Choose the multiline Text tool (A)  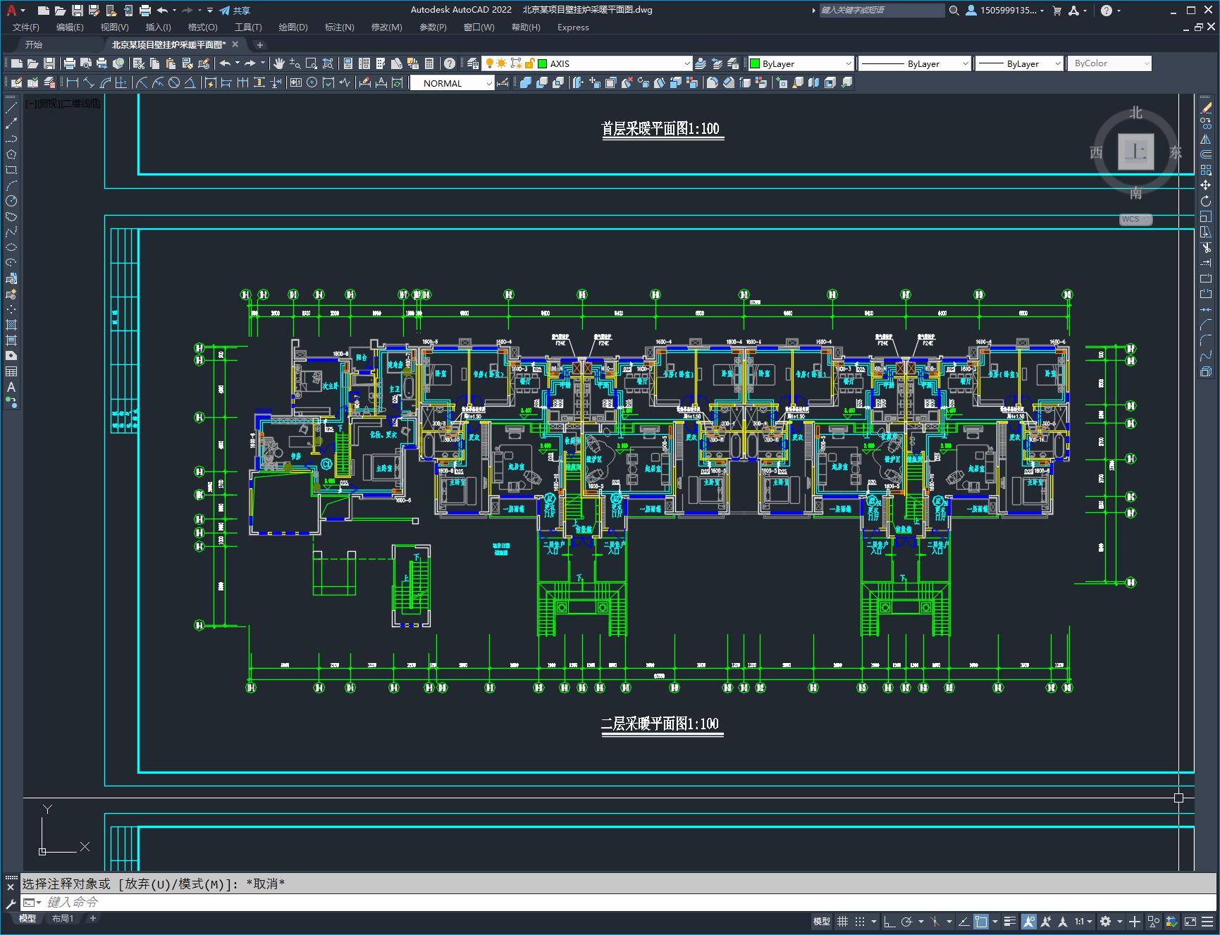(11, 387)
